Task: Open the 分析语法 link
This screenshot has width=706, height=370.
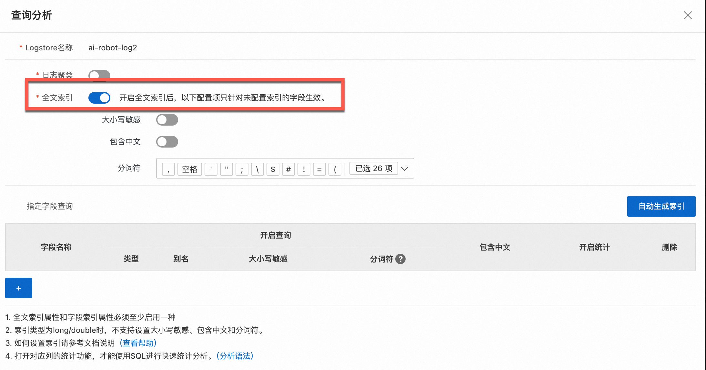Action: 235,356
